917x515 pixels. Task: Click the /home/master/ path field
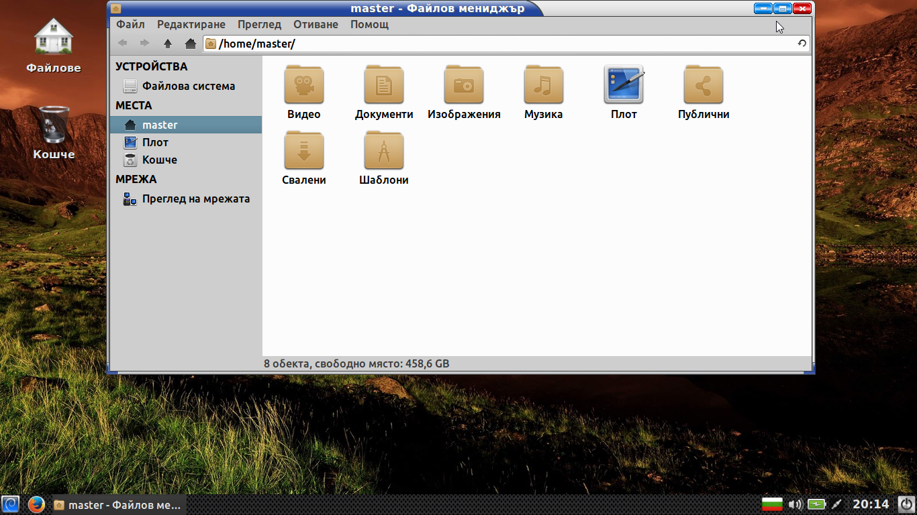click(x=506, y=44)
